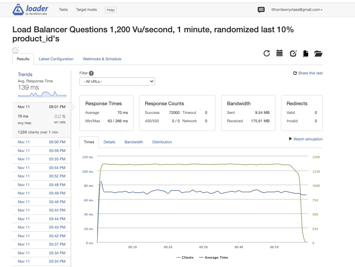355x267 pixels.
Task: Open the All URLs filter dropdown
Action: point(117,82)
